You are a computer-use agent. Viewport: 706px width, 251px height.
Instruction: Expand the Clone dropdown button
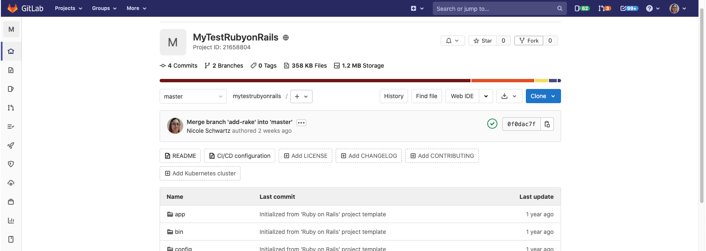point(543,96)
